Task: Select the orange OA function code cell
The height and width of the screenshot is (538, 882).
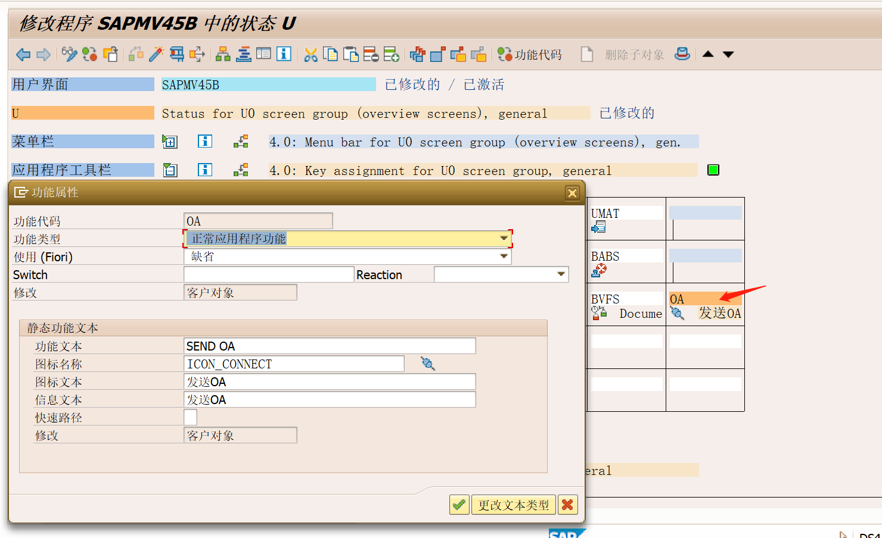Action: [x=705, y=299]
